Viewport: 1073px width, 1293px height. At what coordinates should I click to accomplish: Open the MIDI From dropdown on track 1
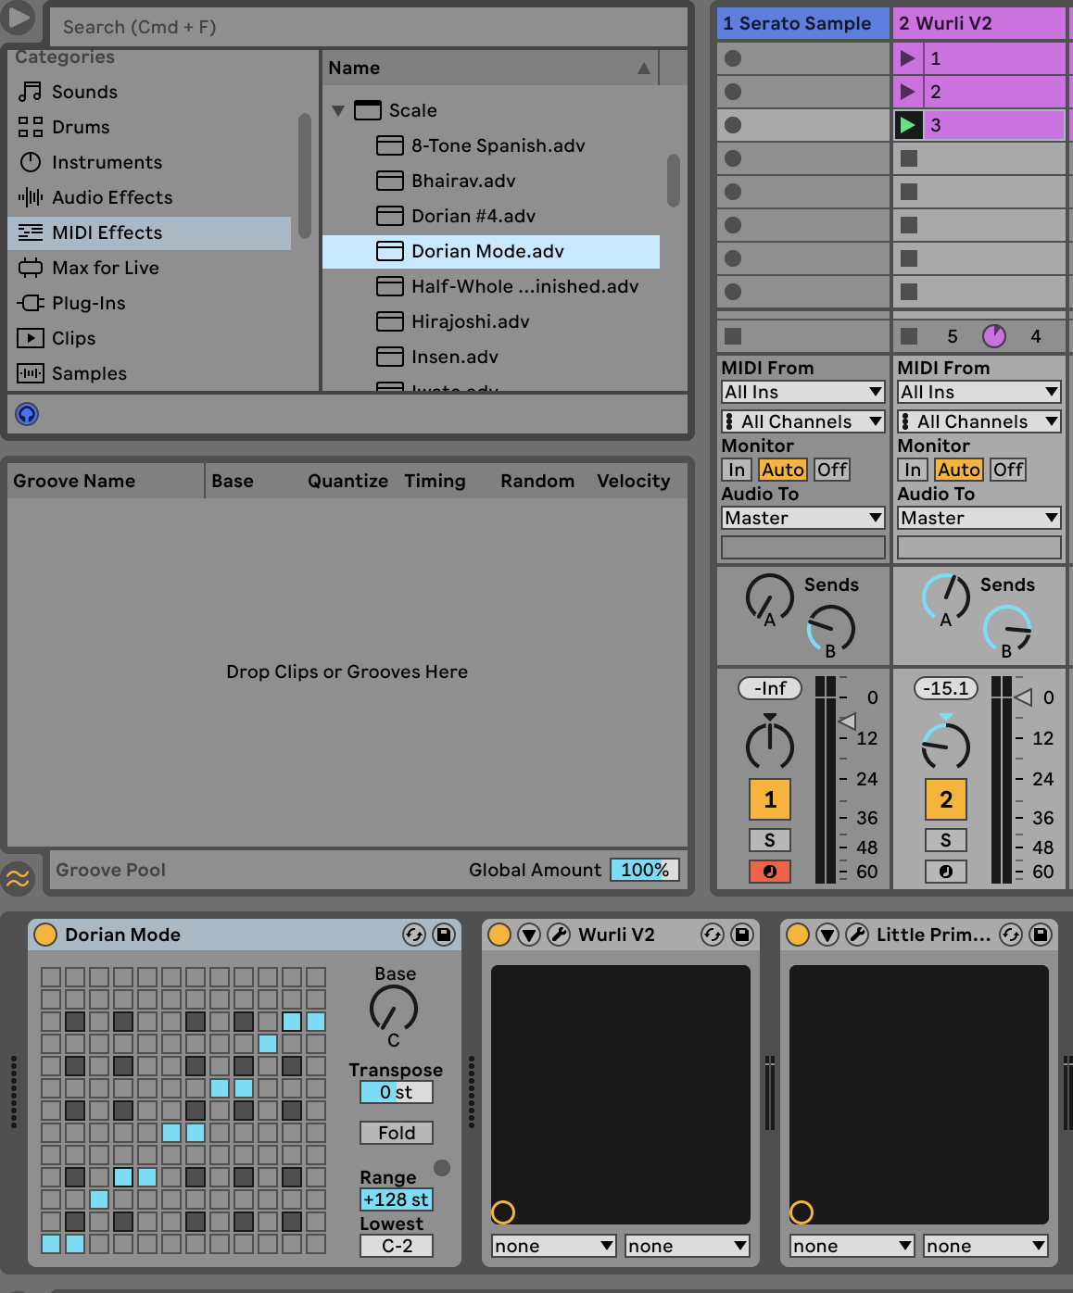(x=802, y=391)
